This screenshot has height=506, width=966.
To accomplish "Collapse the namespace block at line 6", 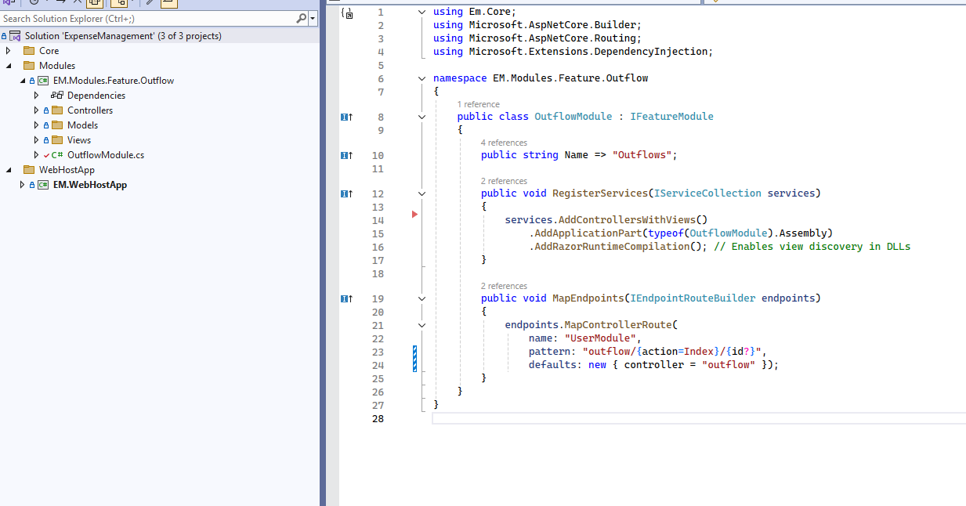I will coord(421,78).
